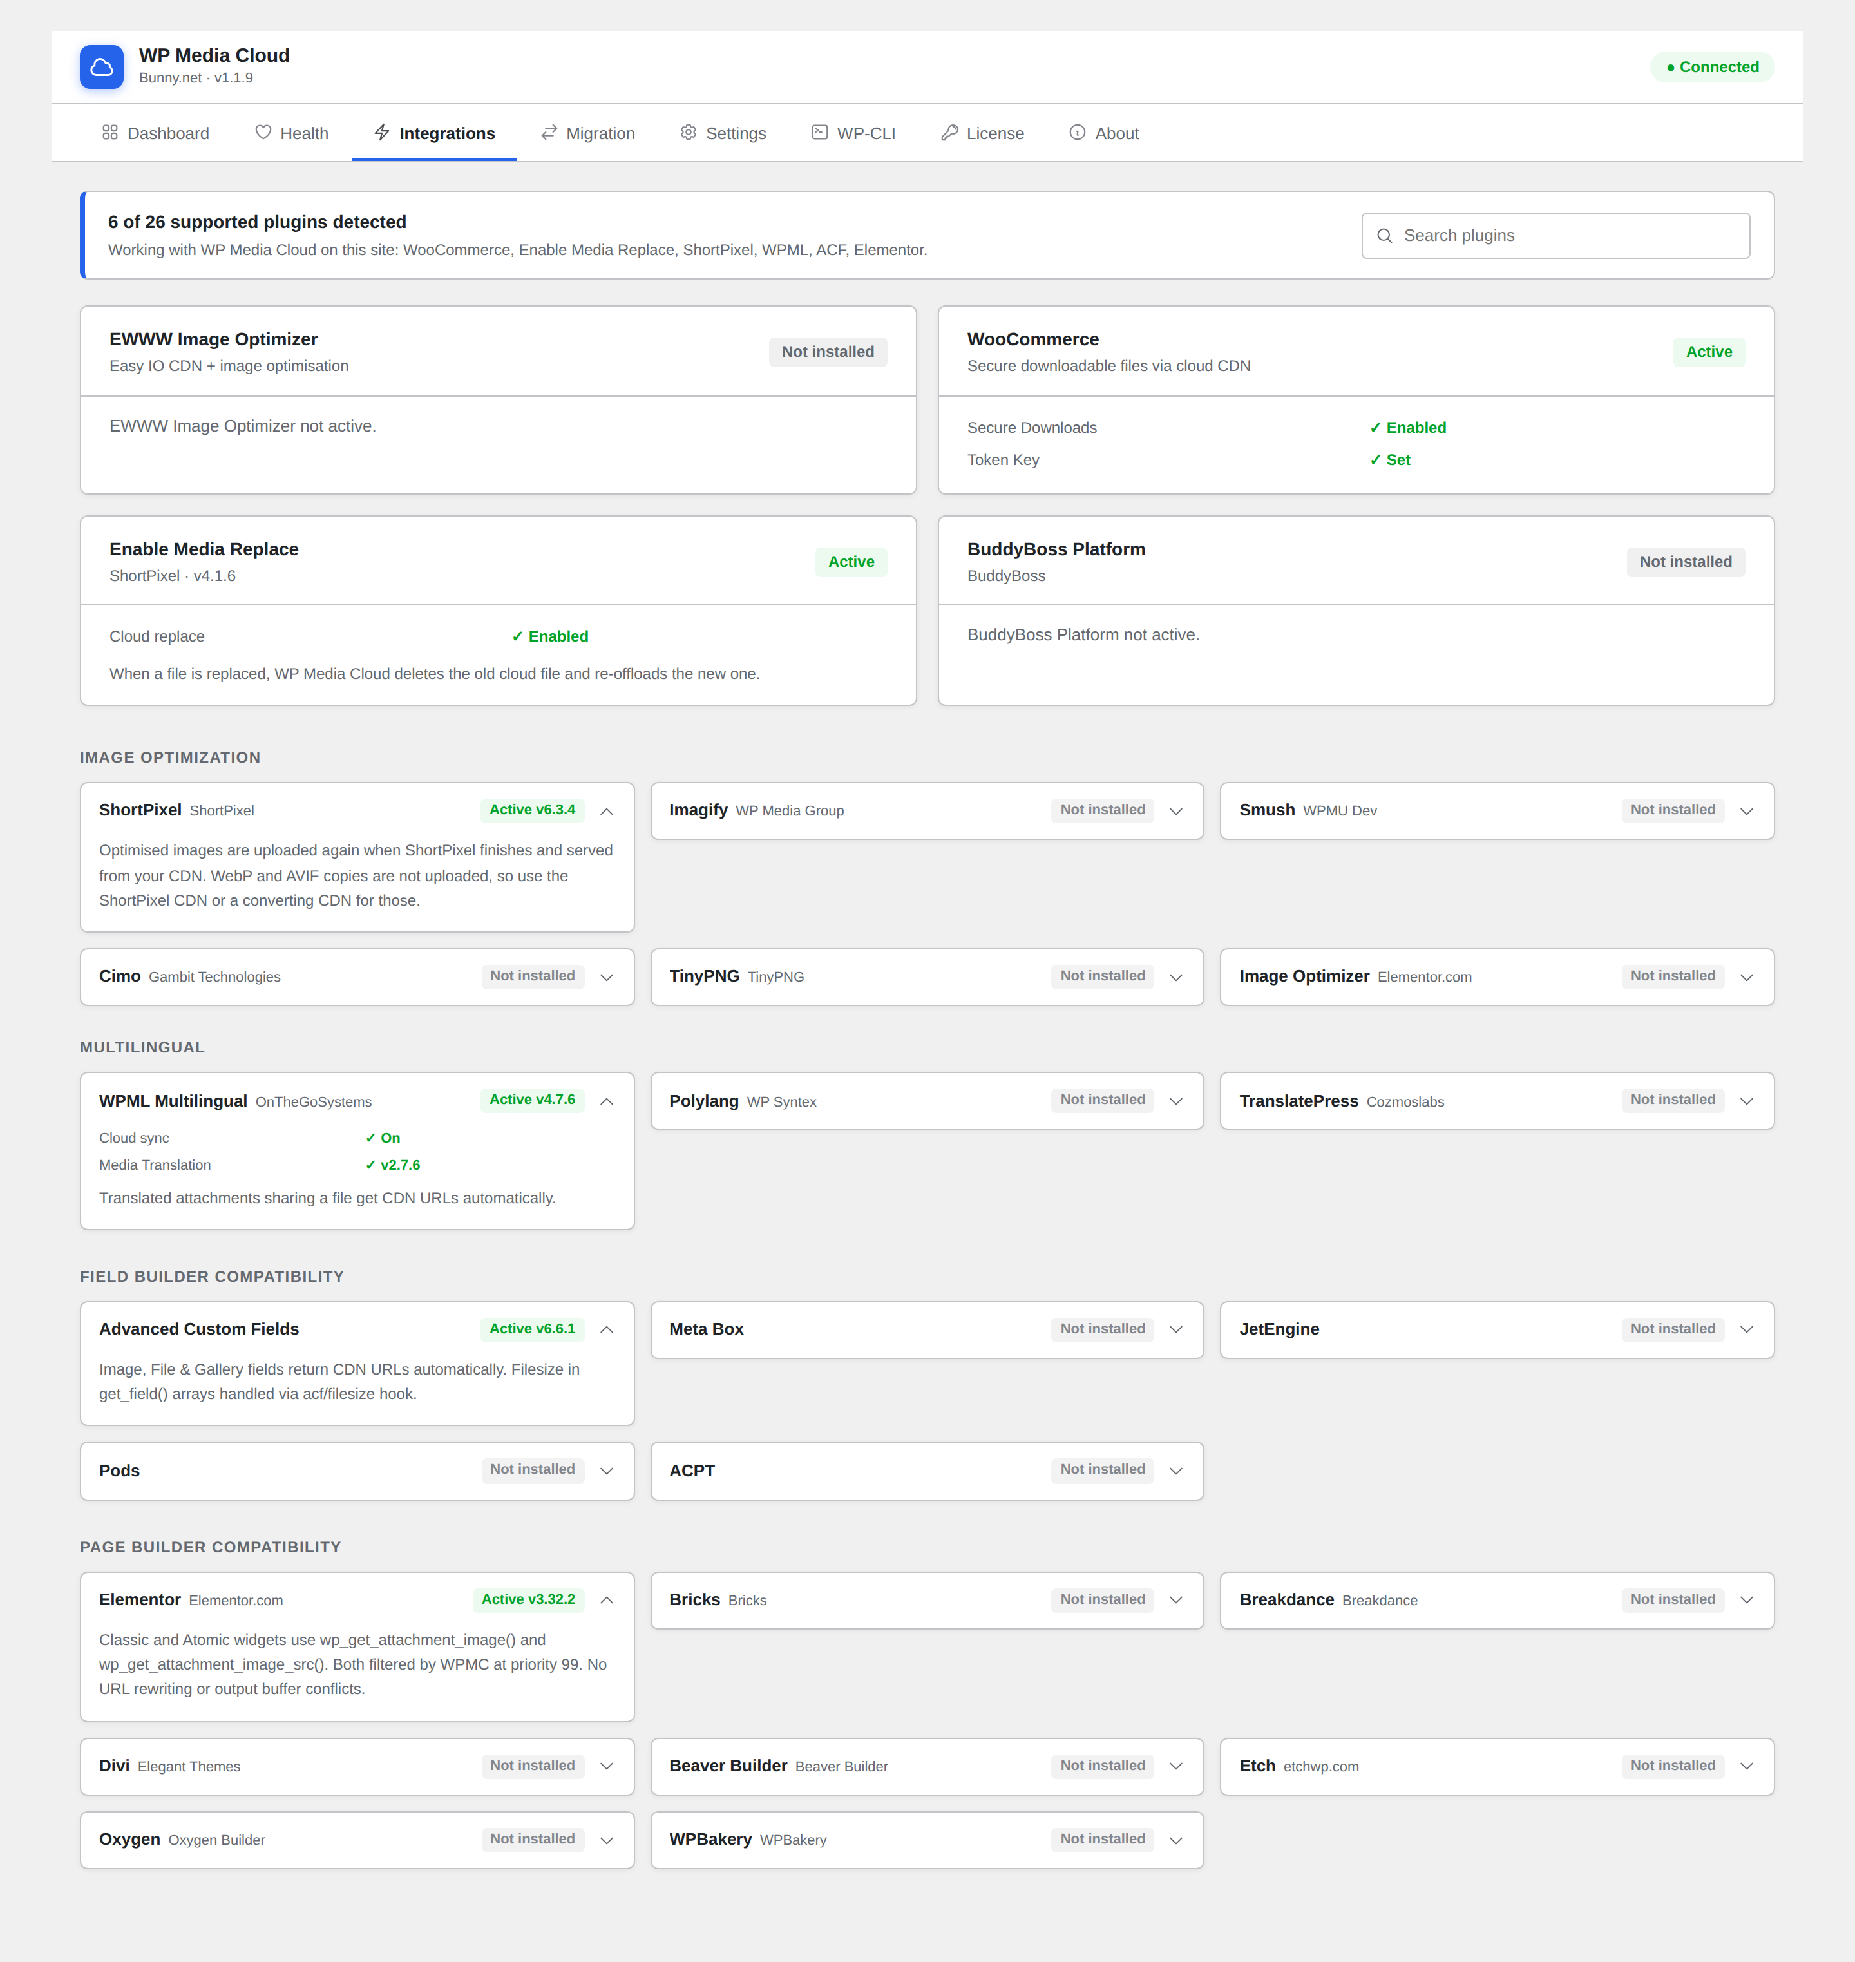Click the Dashboard grid icon
Viewport: 1855px width, 1962px height.
pos(109,133)
